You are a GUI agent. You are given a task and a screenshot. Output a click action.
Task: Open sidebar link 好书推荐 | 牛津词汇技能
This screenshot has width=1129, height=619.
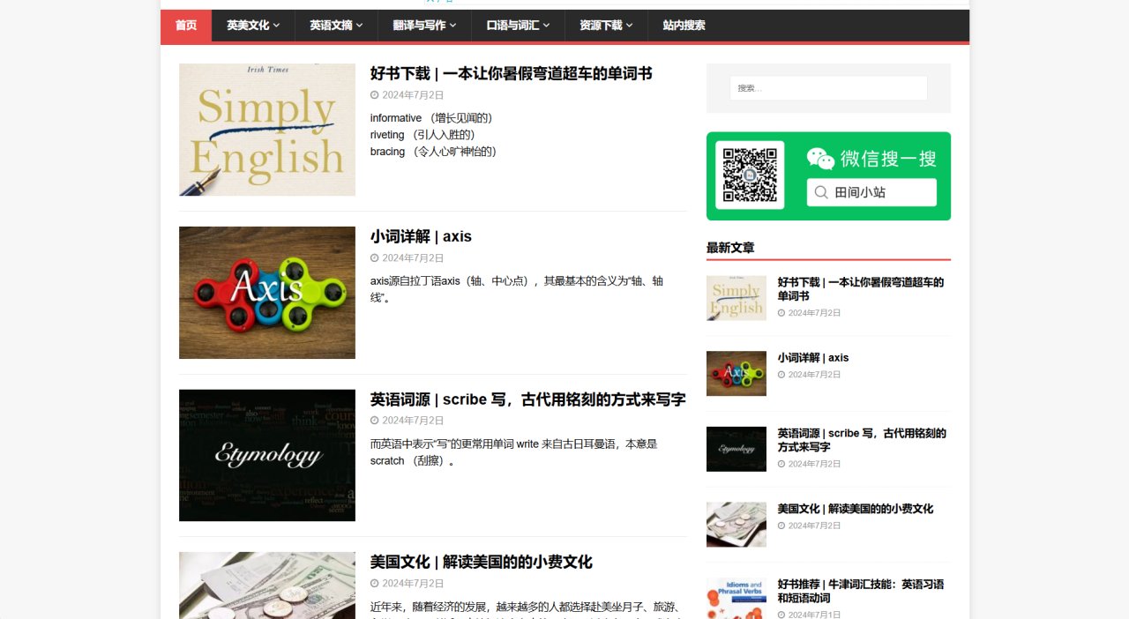click(x=860, y=591)
